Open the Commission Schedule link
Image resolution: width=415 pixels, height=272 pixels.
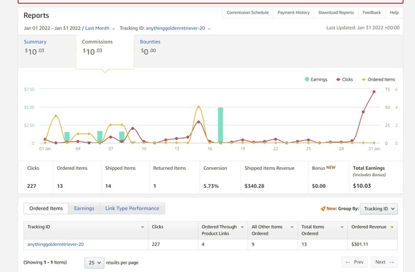tap(248, 12)
